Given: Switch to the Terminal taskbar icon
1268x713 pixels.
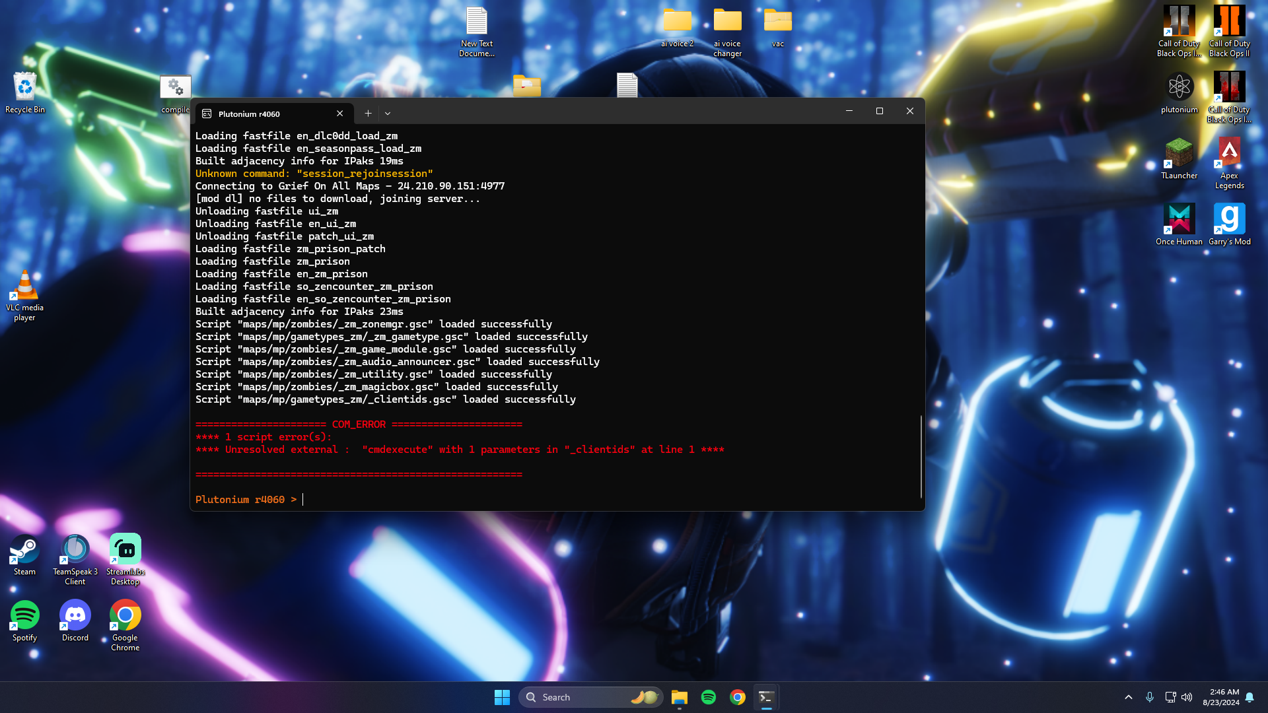Looking at the screenshot, I should (x=766, y=697).
